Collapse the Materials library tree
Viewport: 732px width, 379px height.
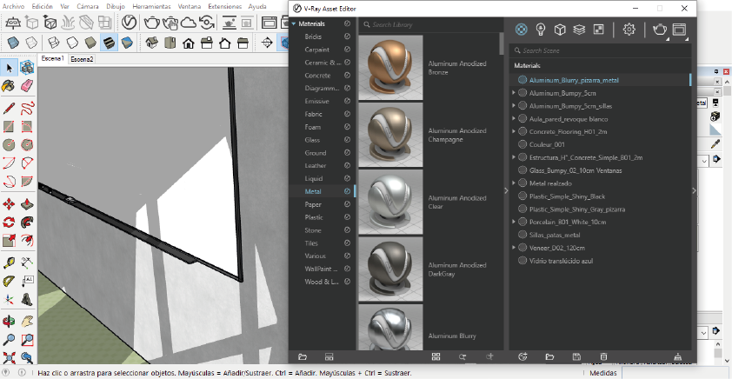pyautogui.click(x=294, y=23)
